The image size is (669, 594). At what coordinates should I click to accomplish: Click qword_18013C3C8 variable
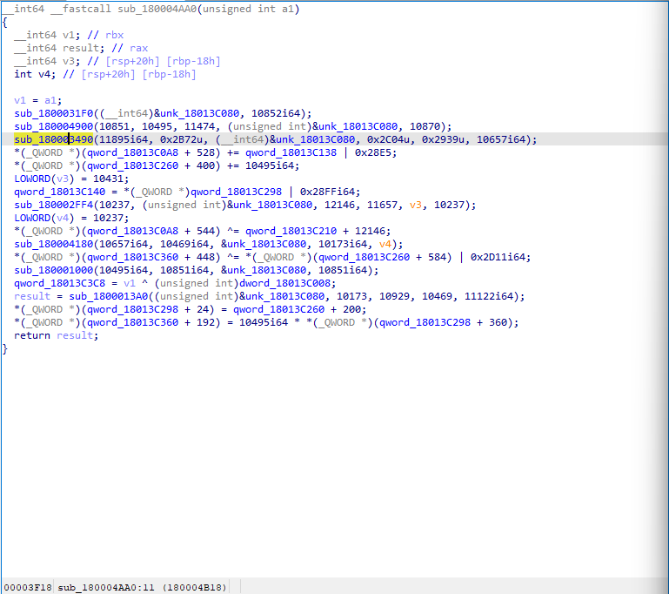(59, 284)
